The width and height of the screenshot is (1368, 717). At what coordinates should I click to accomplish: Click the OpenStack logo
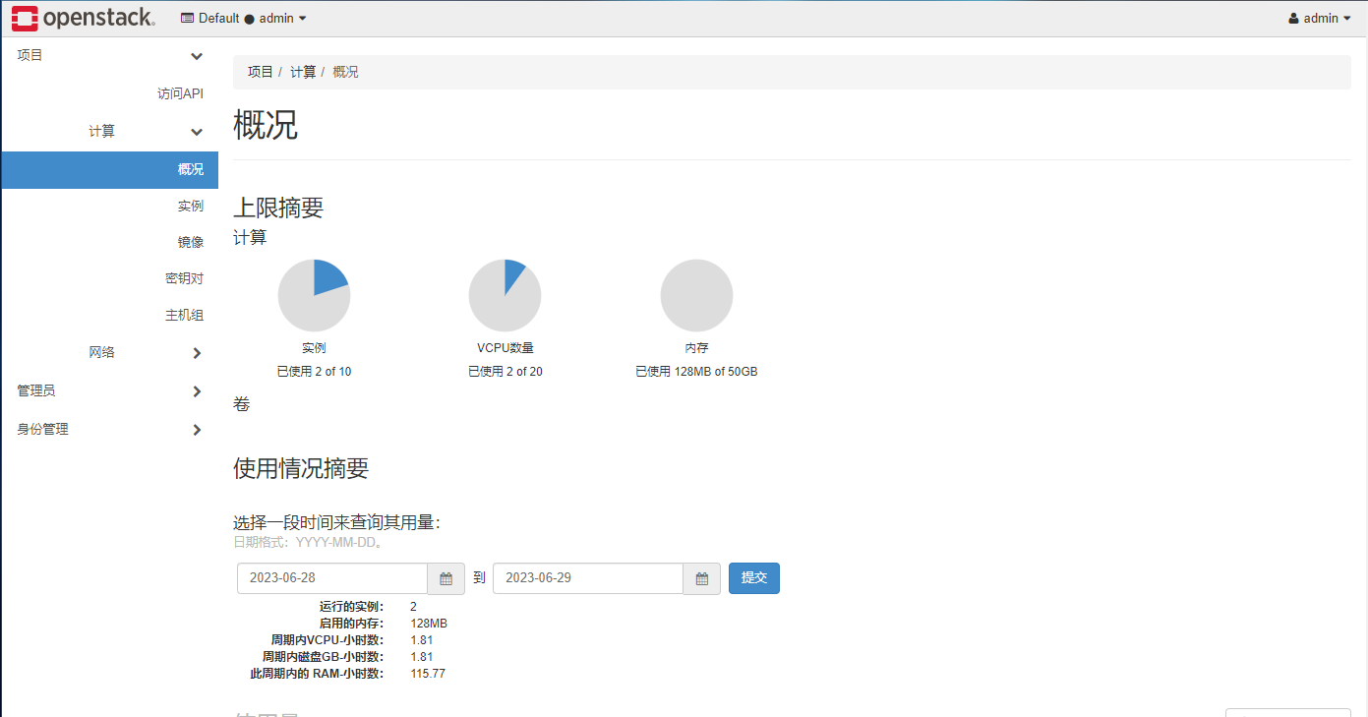tap(84, 17)
